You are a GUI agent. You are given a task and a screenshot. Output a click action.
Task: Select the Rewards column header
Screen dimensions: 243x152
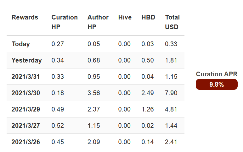pos(25,17)
